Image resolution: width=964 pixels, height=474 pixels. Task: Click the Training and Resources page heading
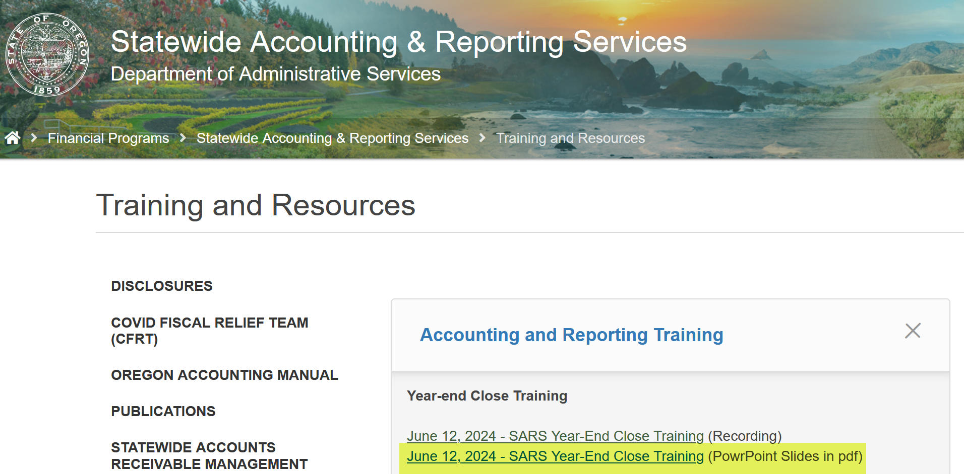[x=256, y=205]
